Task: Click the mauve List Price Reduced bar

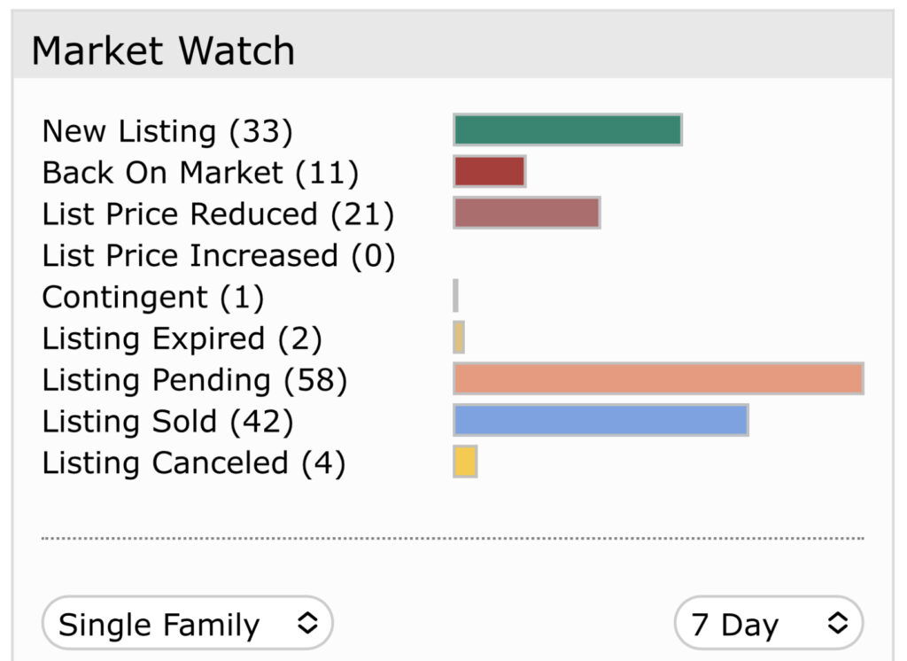Action: 527,213
